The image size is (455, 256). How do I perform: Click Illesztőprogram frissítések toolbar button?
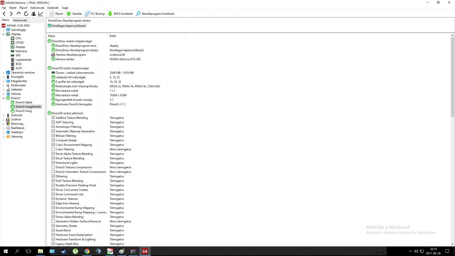[155, 14]
